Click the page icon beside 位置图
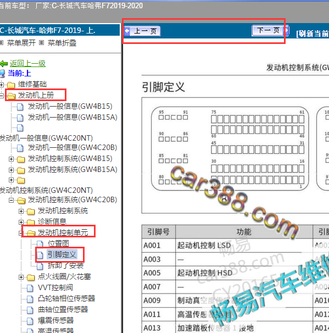The width and height of the screenshot is (329, 333). point(40,244)
